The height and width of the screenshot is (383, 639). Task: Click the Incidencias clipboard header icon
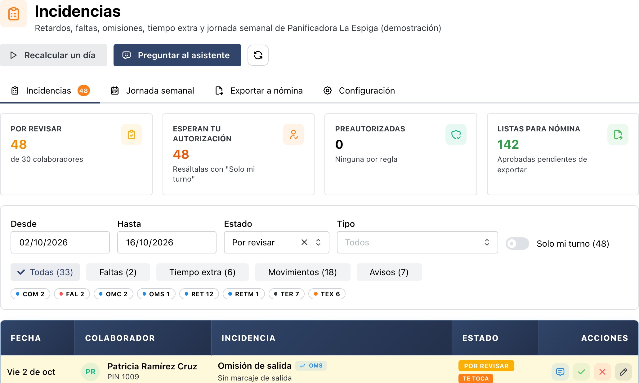14,14
